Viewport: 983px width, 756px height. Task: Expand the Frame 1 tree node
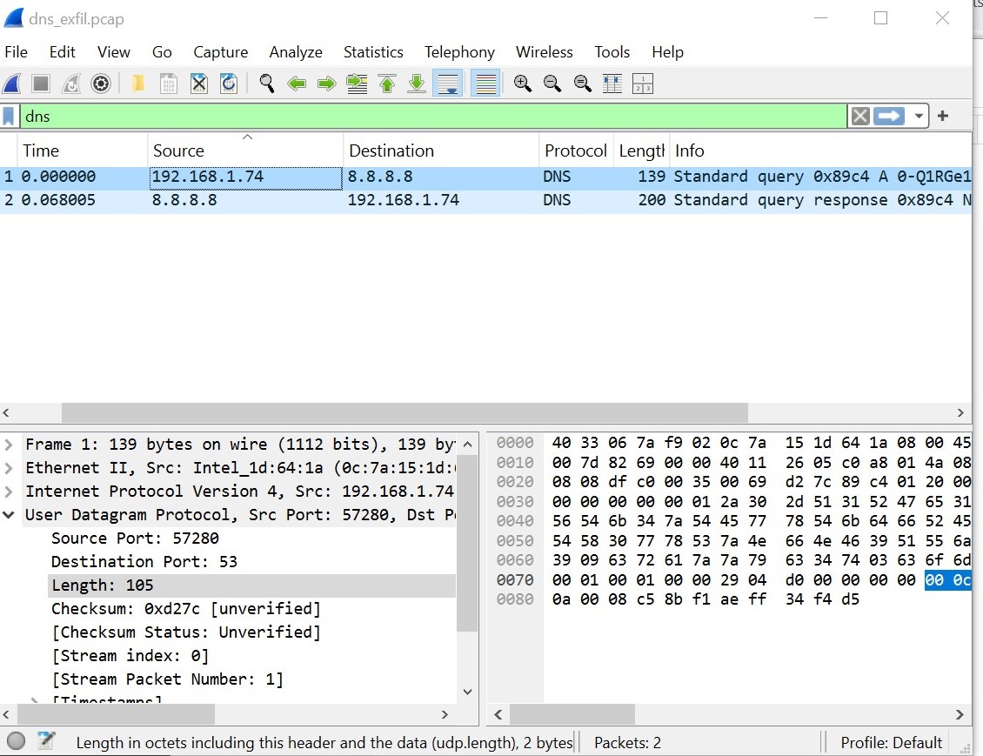9,445
